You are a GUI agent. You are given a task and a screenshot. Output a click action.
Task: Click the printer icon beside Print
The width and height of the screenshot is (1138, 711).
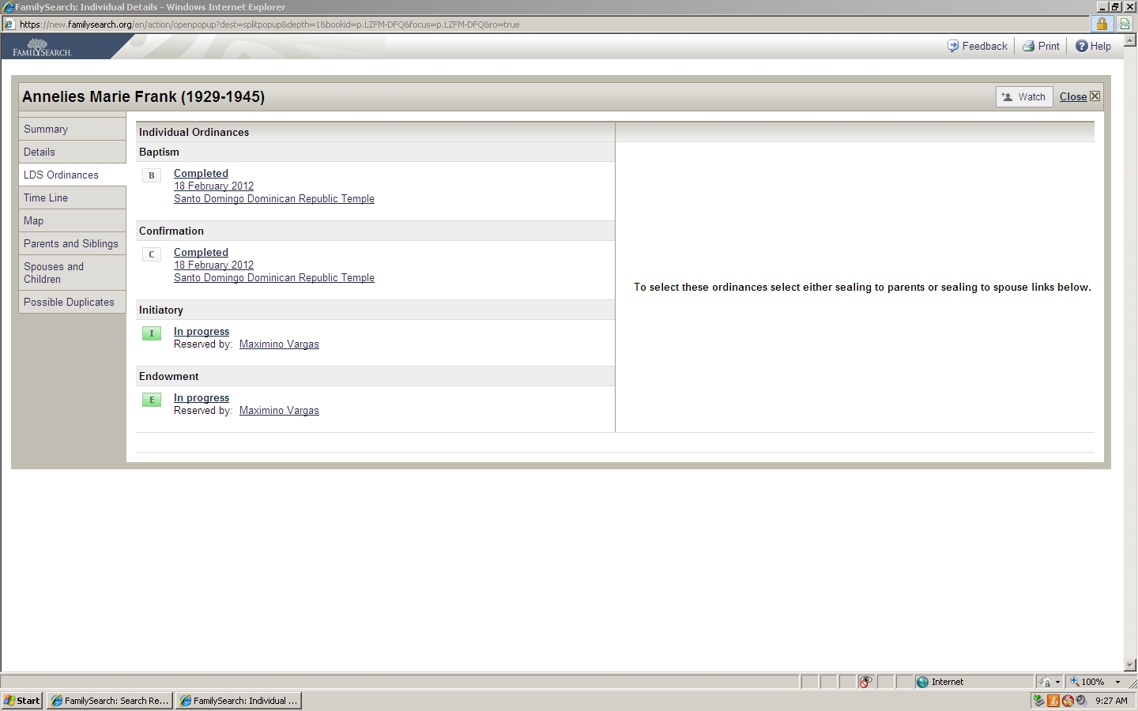[x=1028, y=46]
